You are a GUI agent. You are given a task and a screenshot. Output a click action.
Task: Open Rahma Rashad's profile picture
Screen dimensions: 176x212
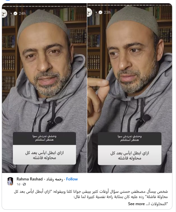point(10,181)
